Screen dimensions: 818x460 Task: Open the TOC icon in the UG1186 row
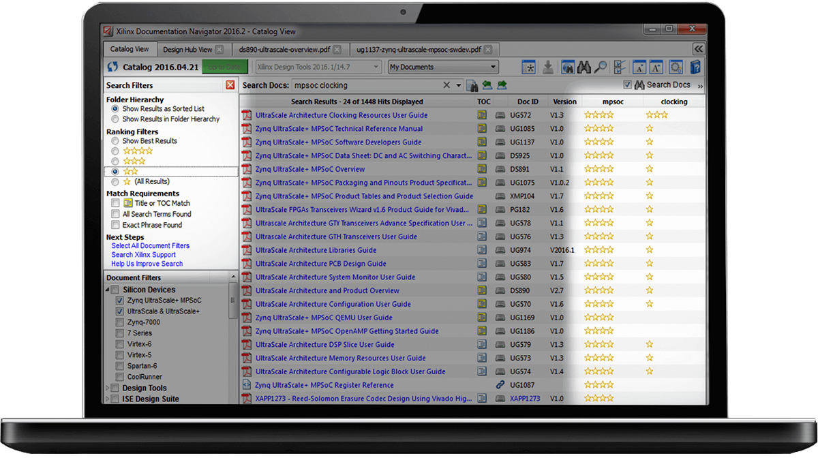pos(482,331)
